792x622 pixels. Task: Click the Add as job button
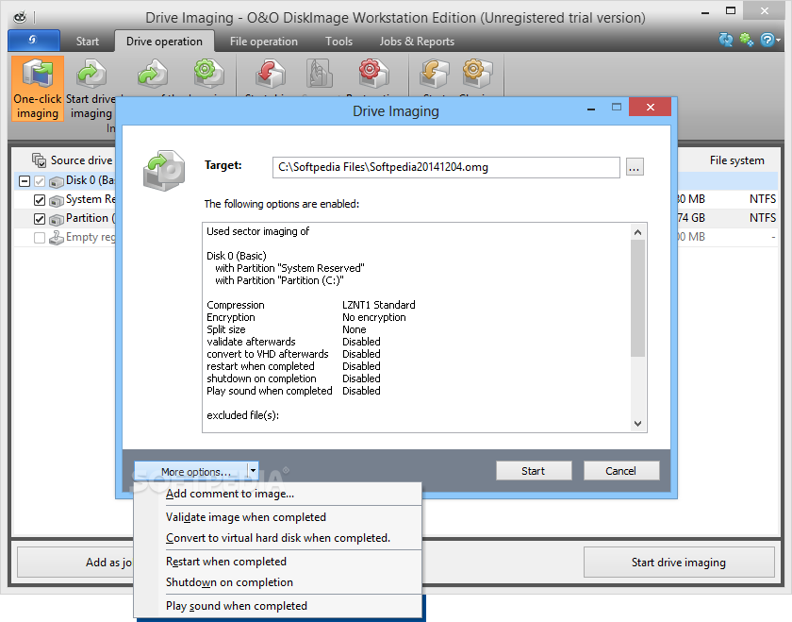click(75, 562)
